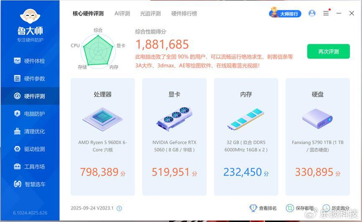Click the Fanxiang S790 1TB text
Image resolution: width=362 pixels, height=222 pixels.
(x=318, y=146)
